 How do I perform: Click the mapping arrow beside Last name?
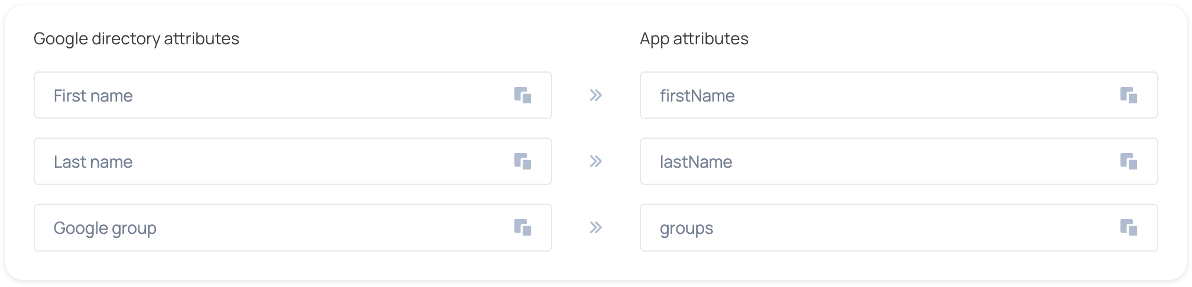point(595,161)
